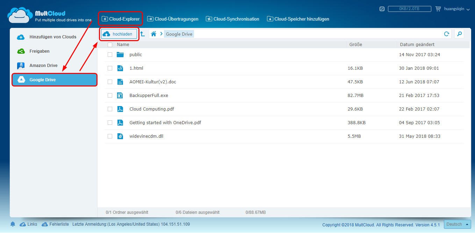This screenshot has width=475, height=233.
Task: Click the BackupperFull.exe file icon
Action: coord(120,95)
